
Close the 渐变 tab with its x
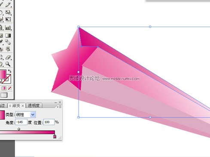coord(23,106)
